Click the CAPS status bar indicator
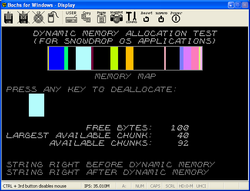The height and width of the screenshot is (191, 250). click(155, 186)
